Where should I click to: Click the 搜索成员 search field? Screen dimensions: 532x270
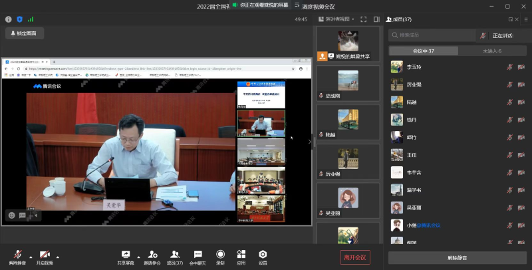point(432,35)
